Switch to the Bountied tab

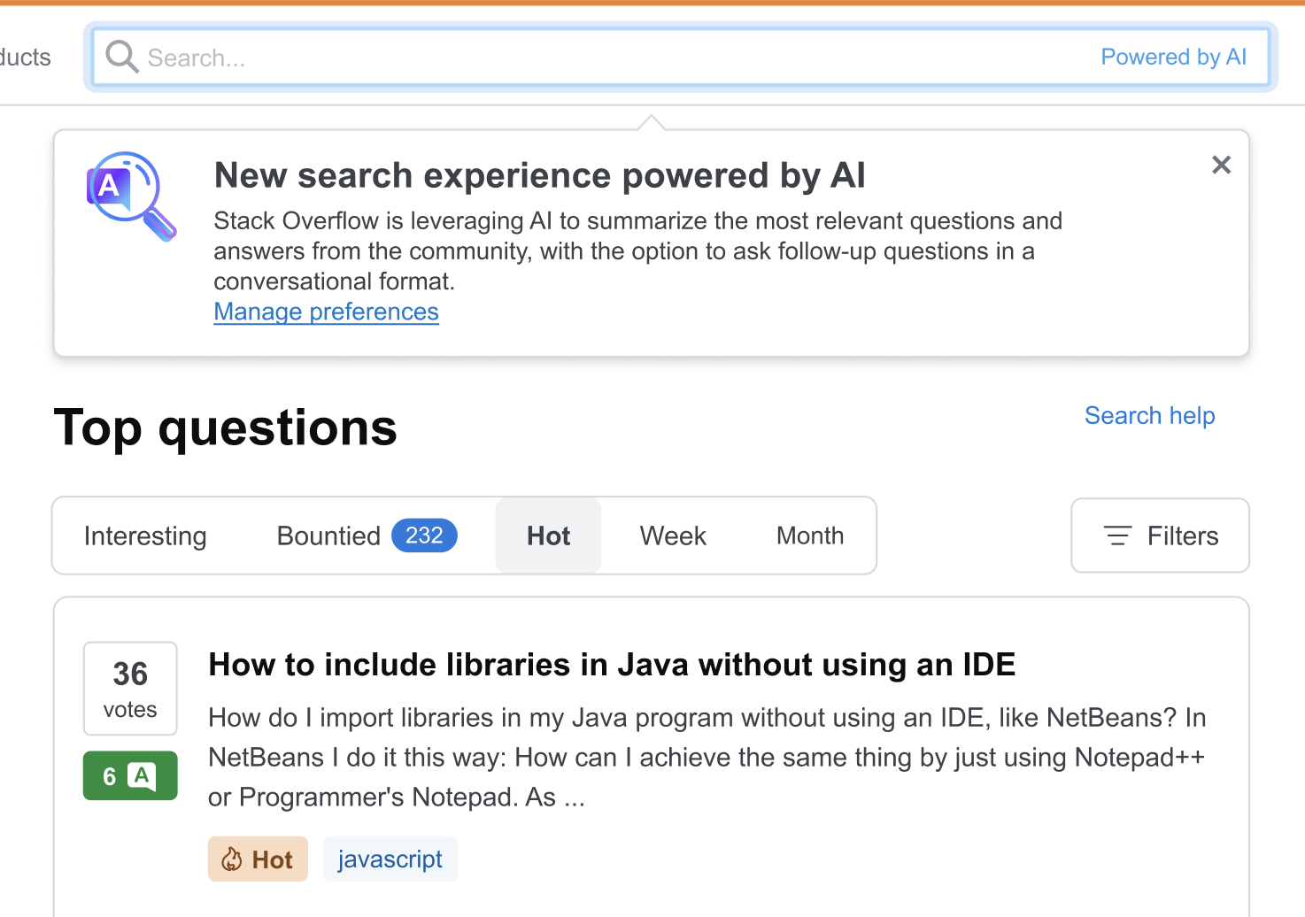point(328,536)
